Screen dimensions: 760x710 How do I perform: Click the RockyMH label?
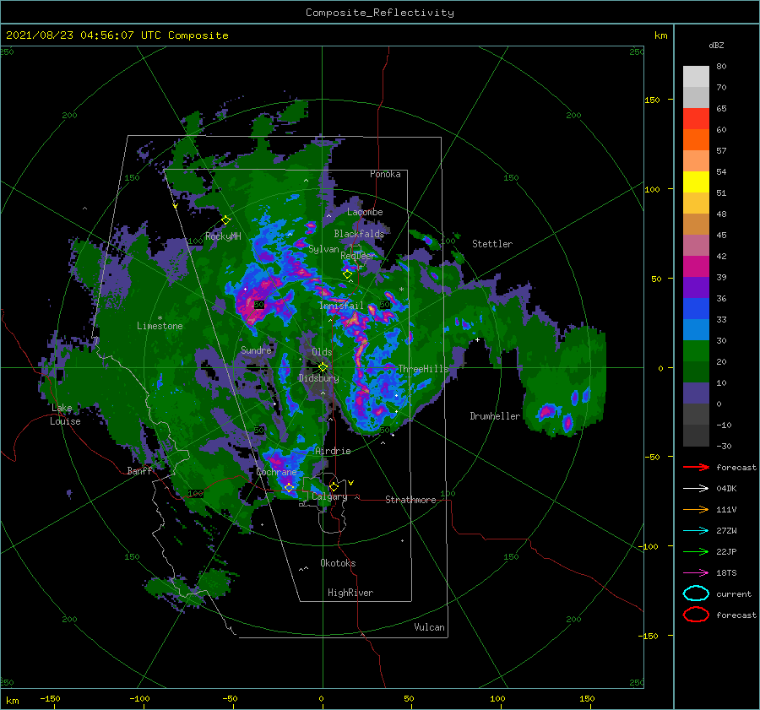point(223,236)
